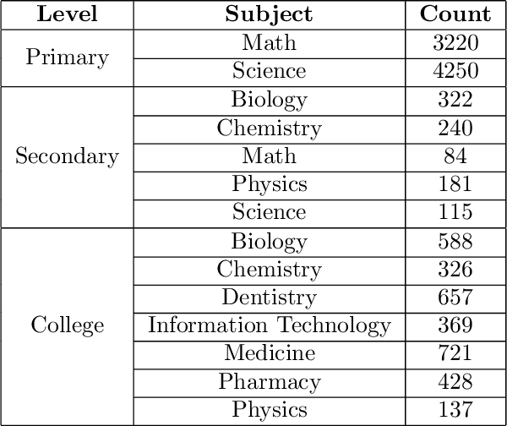Click the Subject column header
The height and width of the screenshot is (426, 507).
tap(269, 14)
